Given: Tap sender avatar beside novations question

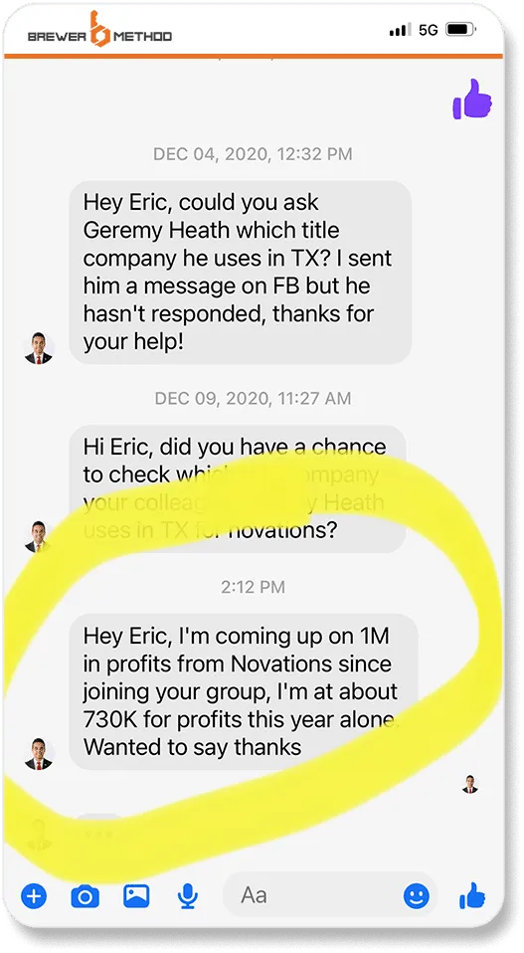Looking at the screenshot, I should tap(38, 536).
